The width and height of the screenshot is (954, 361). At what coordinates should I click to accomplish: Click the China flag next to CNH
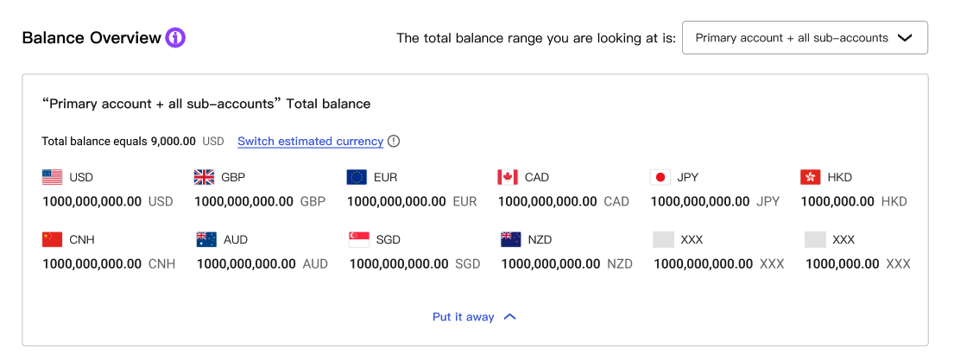click(x=53, y=239)
